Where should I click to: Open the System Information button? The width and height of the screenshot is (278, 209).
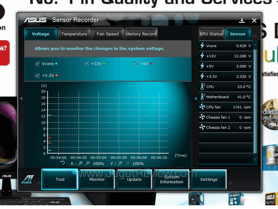(171, 179)
